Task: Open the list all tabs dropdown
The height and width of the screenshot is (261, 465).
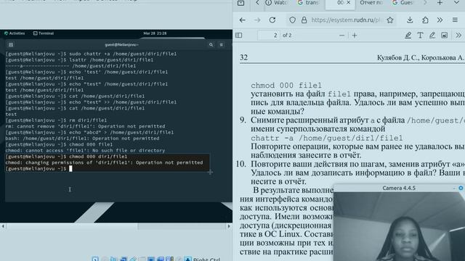Action: 457,3
